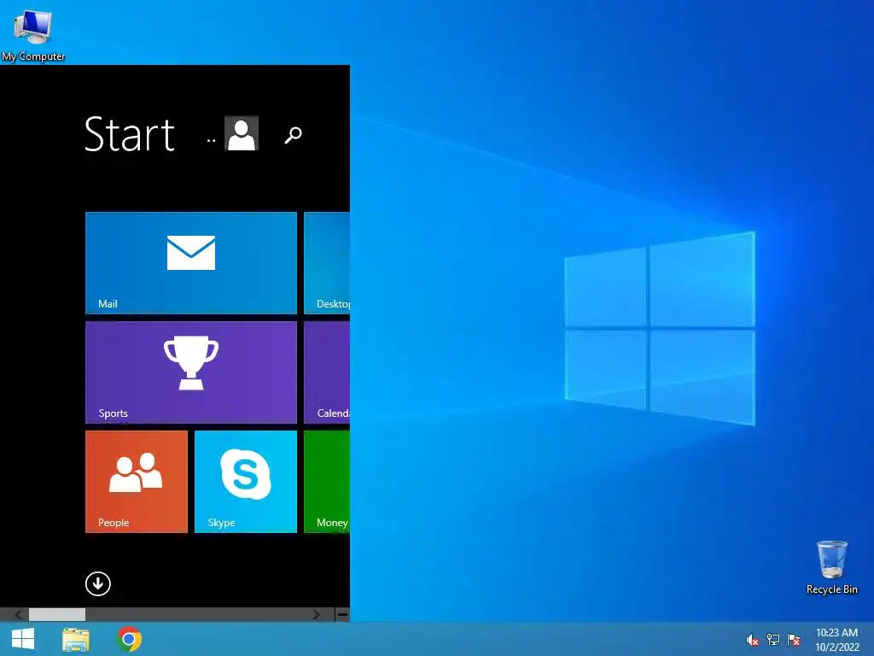Click the muted volume tray icon
Image resolution: width=874 pixels, height=656 pixels.
pyautogui.click(x=753, y=640)
